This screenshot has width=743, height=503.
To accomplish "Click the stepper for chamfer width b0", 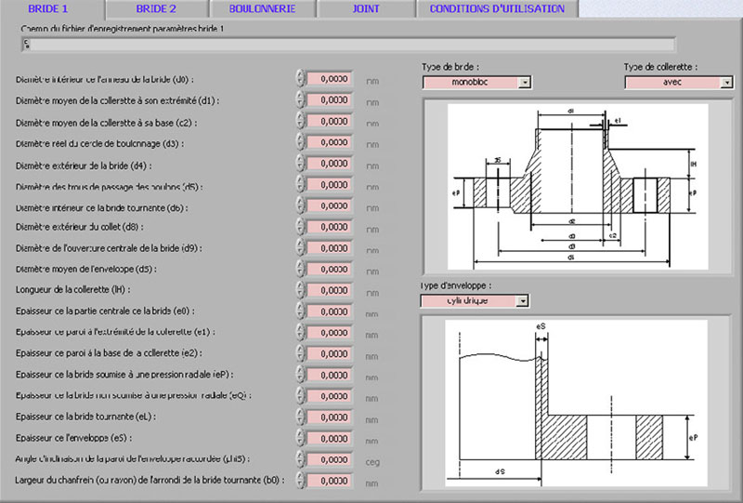I will coord(299,481).
